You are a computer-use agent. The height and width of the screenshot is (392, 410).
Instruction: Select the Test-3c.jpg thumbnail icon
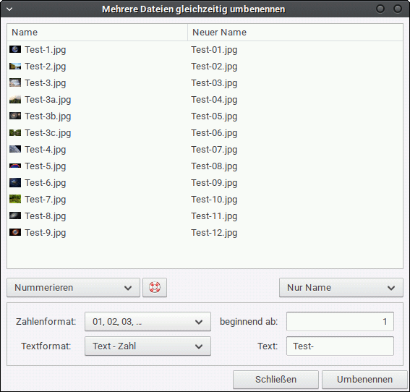[15, 132]
